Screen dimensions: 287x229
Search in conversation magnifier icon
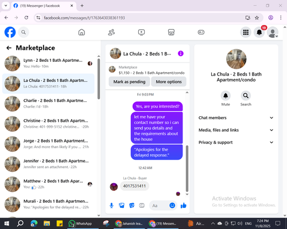[246, 96]
